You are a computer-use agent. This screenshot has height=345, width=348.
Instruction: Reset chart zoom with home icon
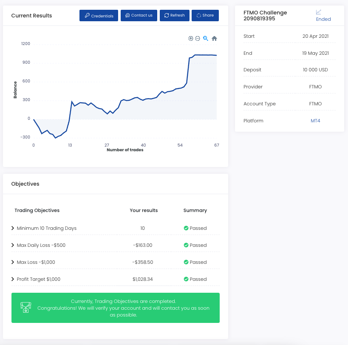coord(214,38)
